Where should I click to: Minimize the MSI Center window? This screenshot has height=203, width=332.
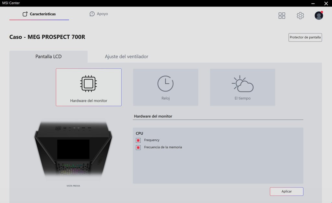313,3
